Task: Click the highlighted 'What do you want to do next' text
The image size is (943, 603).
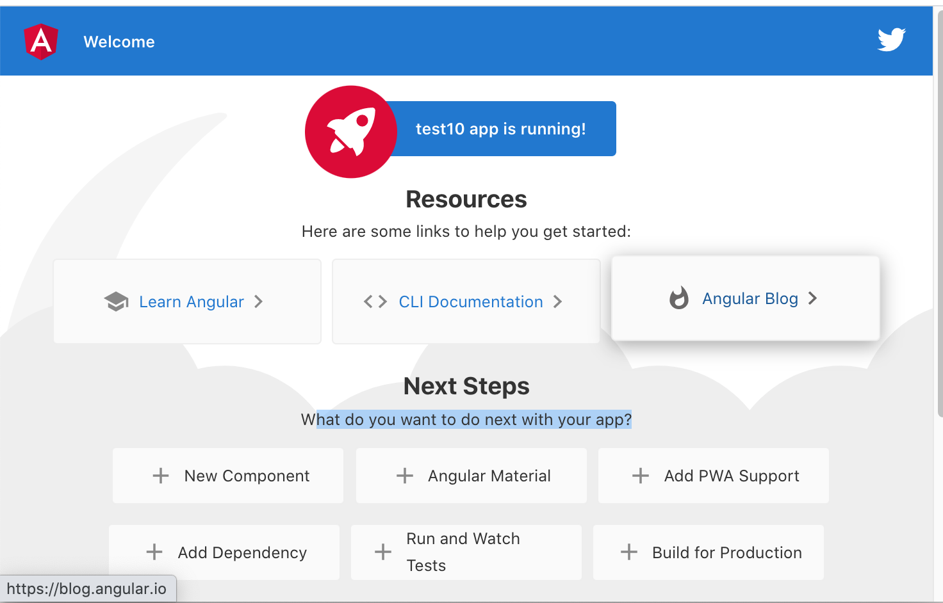Action: coord(466,419)
